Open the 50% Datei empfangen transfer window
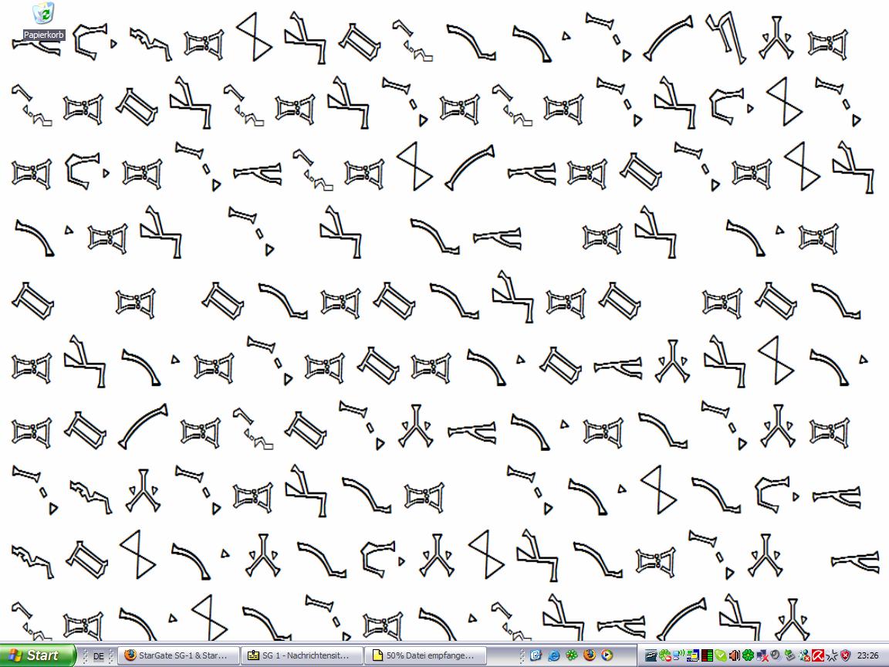Image resolution: width=889 pixels, height=667 pixels. click(x=423, y=655)
